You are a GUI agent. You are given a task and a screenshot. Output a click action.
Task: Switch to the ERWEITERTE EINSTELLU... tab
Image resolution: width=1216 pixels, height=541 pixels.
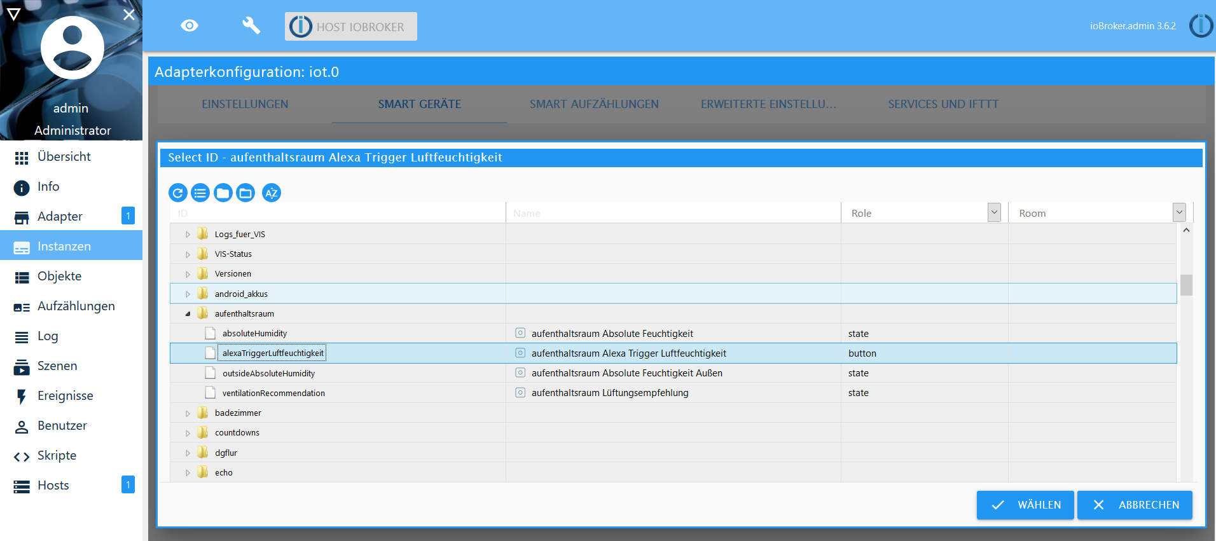point(768,104)
